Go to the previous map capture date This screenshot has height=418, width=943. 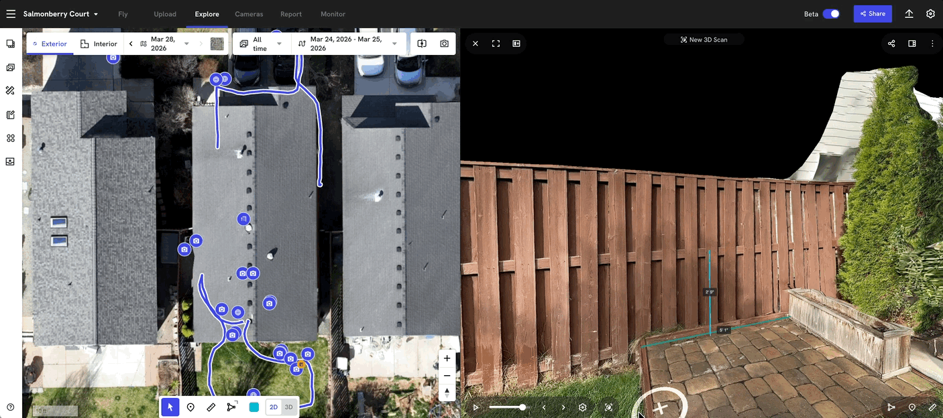[131, 44]
